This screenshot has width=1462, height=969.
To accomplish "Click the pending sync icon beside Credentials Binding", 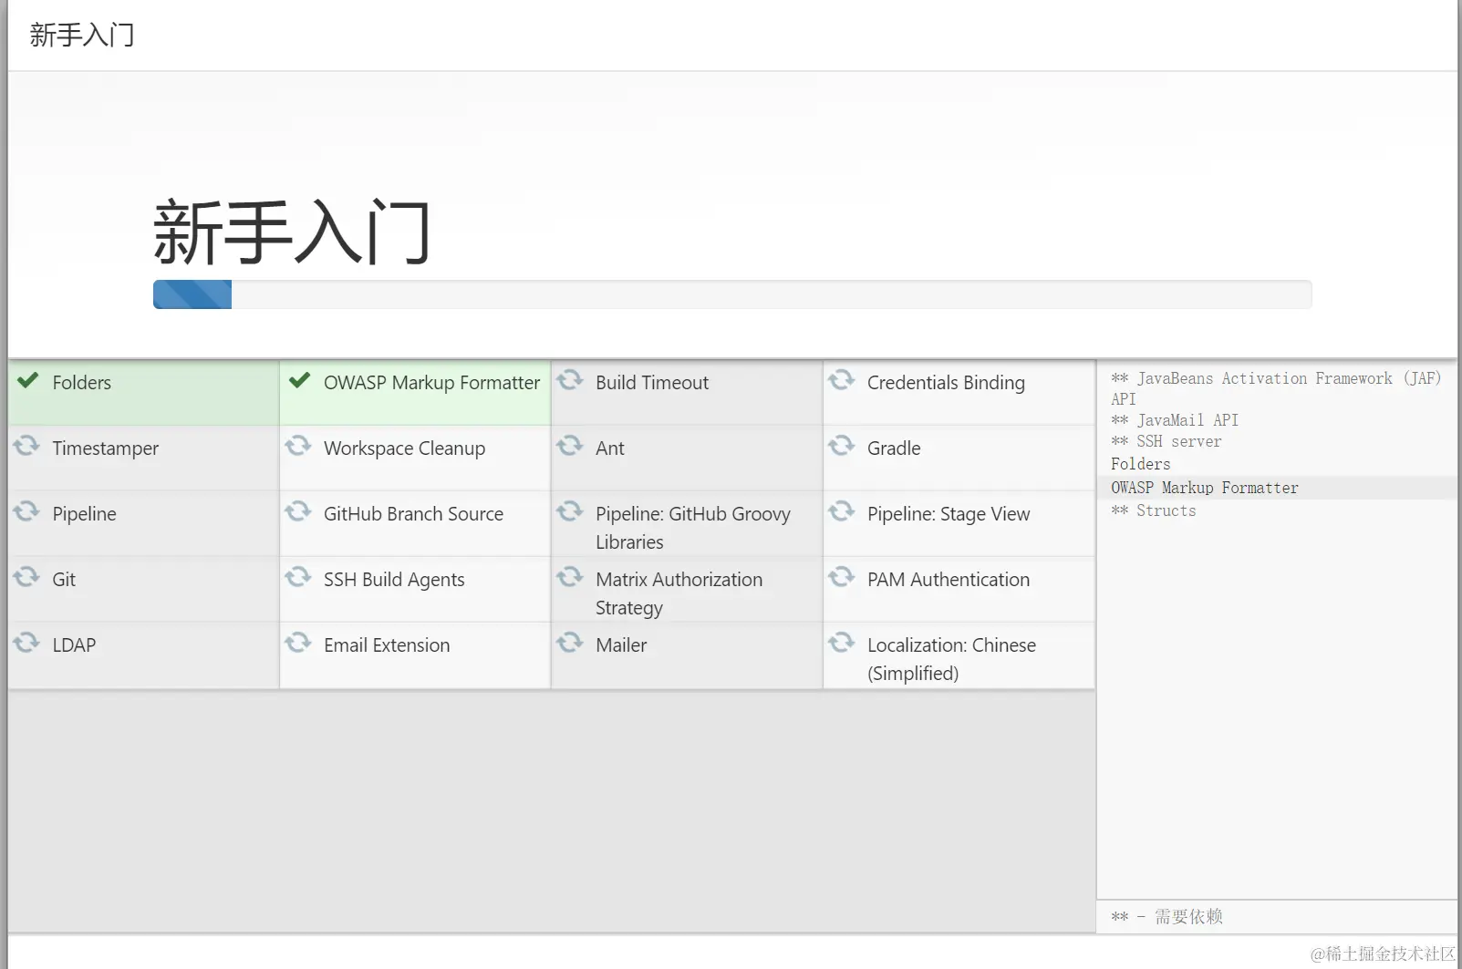I will tap(842, 379).
